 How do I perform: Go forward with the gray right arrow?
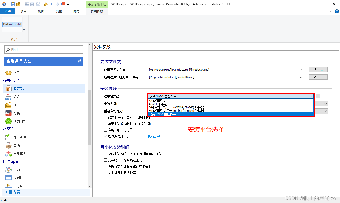point(58,4)
